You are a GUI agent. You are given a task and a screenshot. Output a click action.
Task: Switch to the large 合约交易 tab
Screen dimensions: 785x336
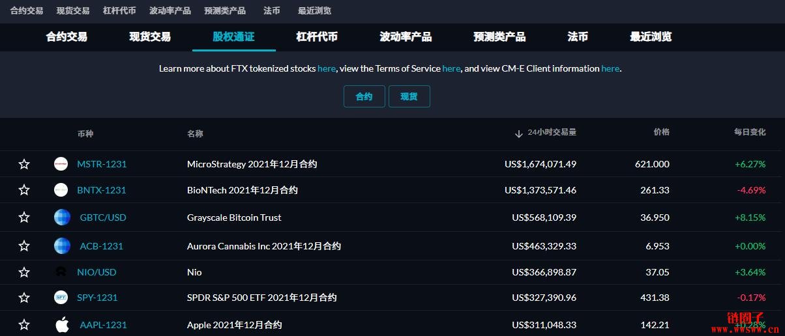point(67,37)
